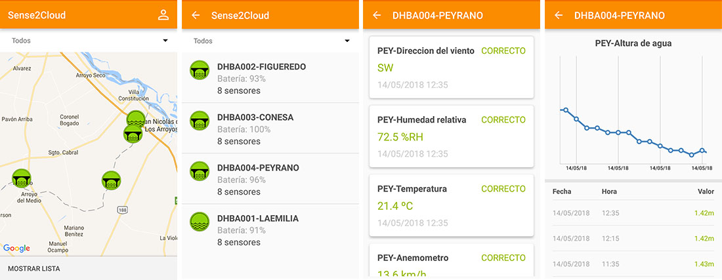Tap back arrow on station list screen
Image resolution: width=722 pixels, height=280 pixels.
[x=196, y=15]
